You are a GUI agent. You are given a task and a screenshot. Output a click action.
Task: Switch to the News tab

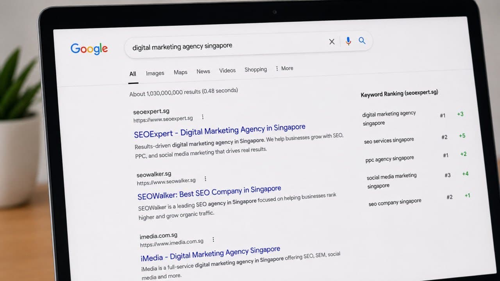[203, 71]
